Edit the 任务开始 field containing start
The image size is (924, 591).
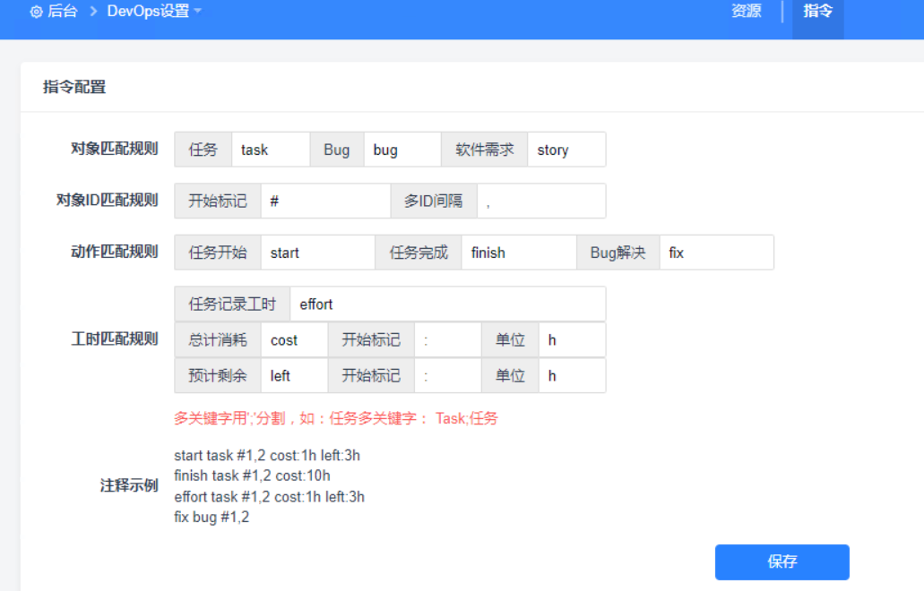coord(317,253)
